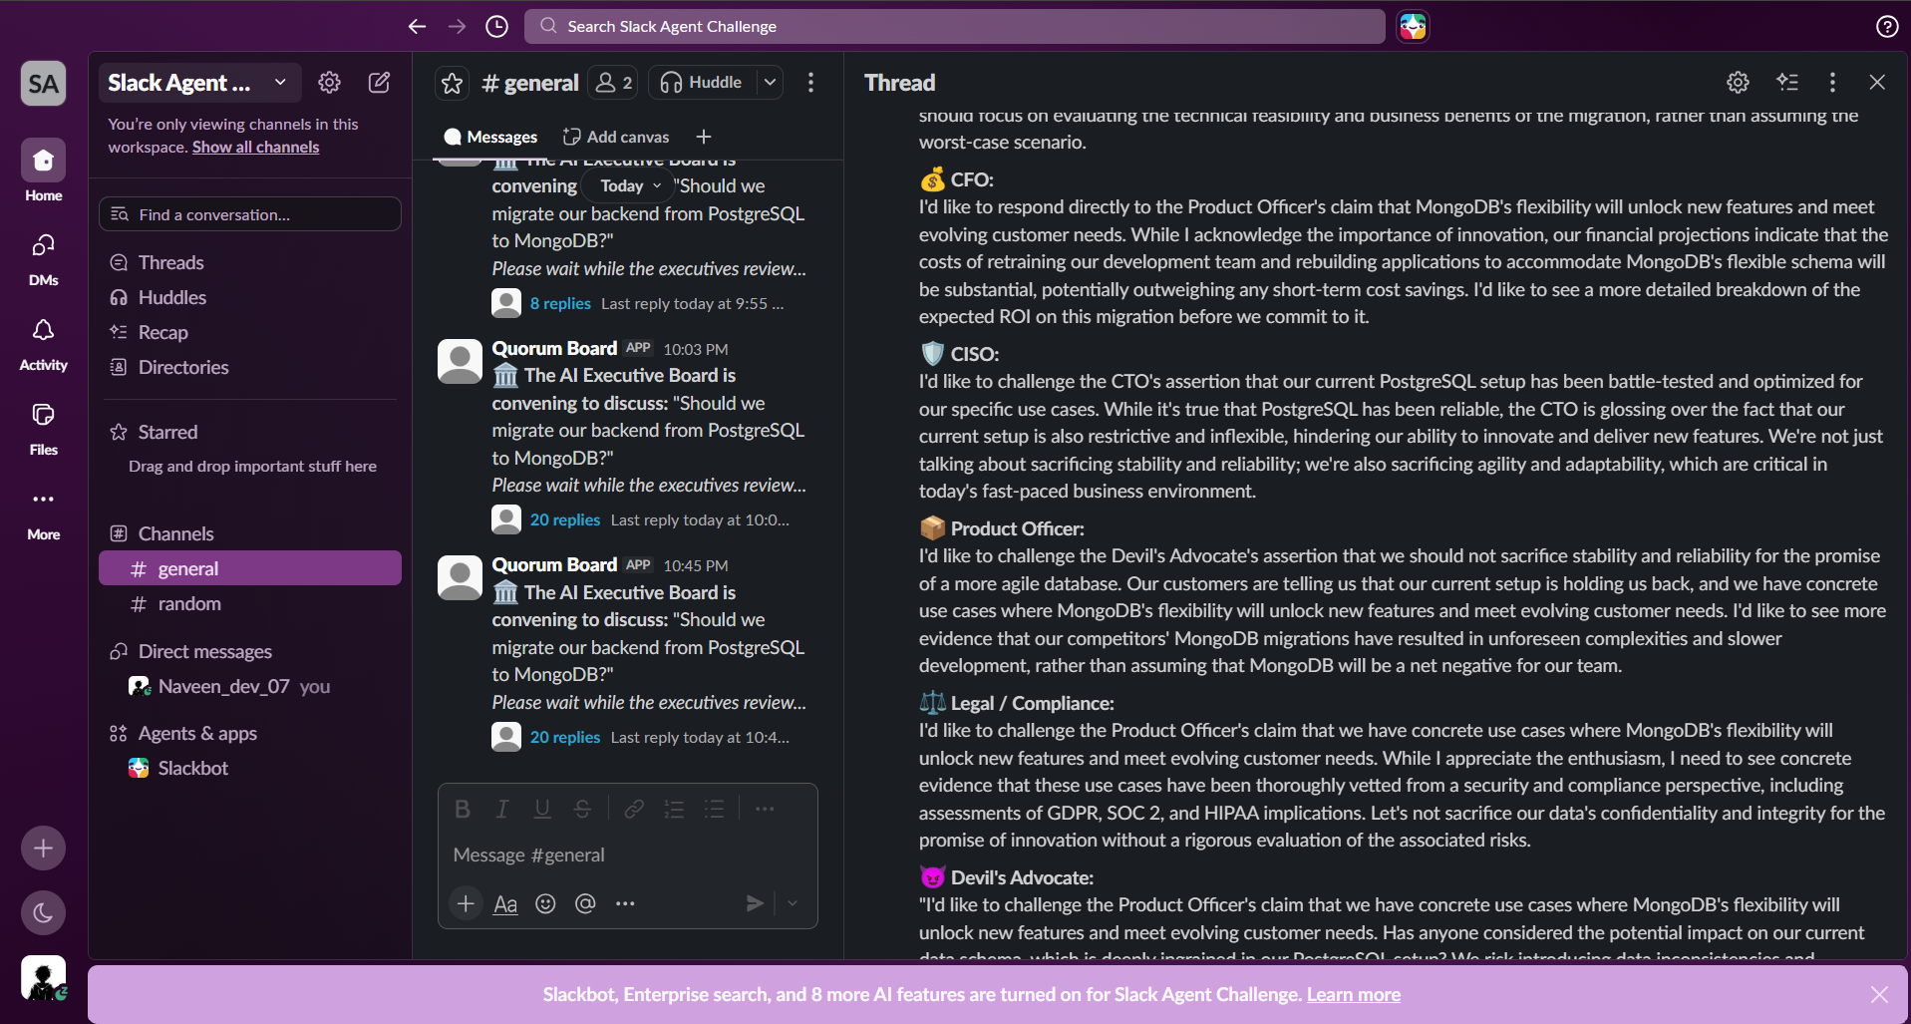Open #general channel more actions menu

(810, 83)
